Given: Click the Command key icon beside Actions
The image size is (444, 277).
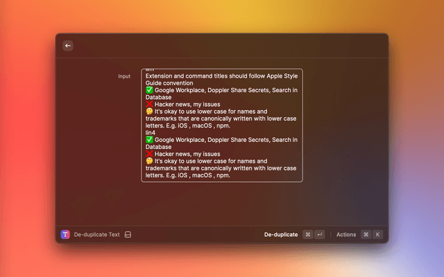Looking at the screenshot, I should (x=366, y=235).
